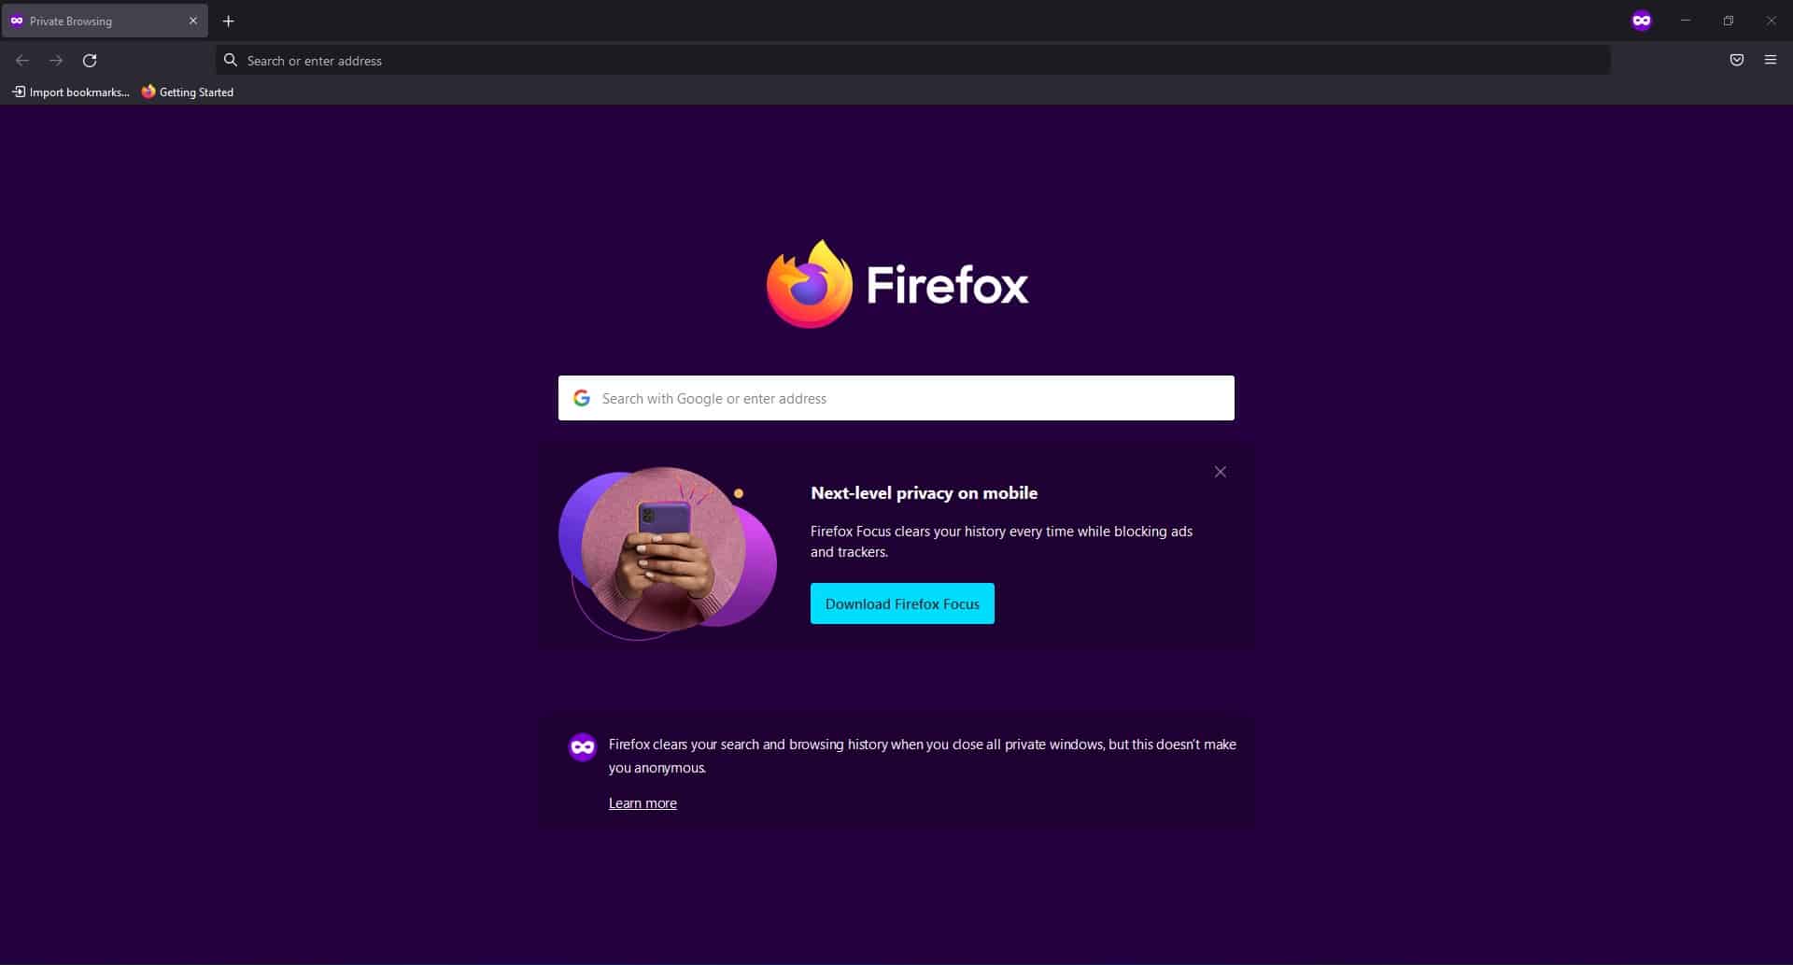Click the Google icon in the search box

582,398
